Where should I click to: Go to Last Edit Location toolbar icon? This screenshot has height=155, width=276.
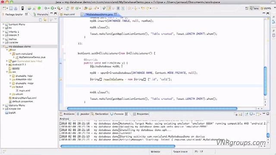(x=143, y=8)
